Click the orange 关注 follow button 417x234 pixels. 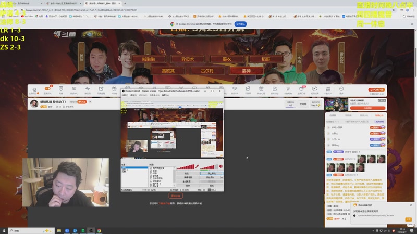coord(82,102)
